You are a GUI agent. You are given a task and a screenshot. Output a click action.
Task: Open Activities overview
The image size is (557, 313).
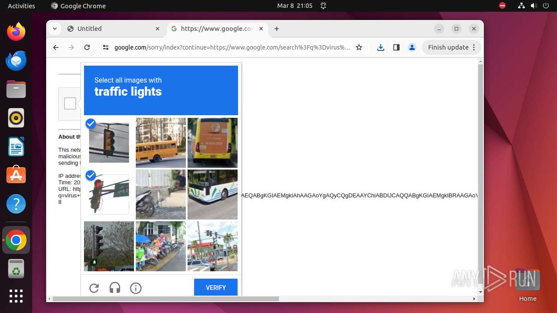click(x=21, y=6)
